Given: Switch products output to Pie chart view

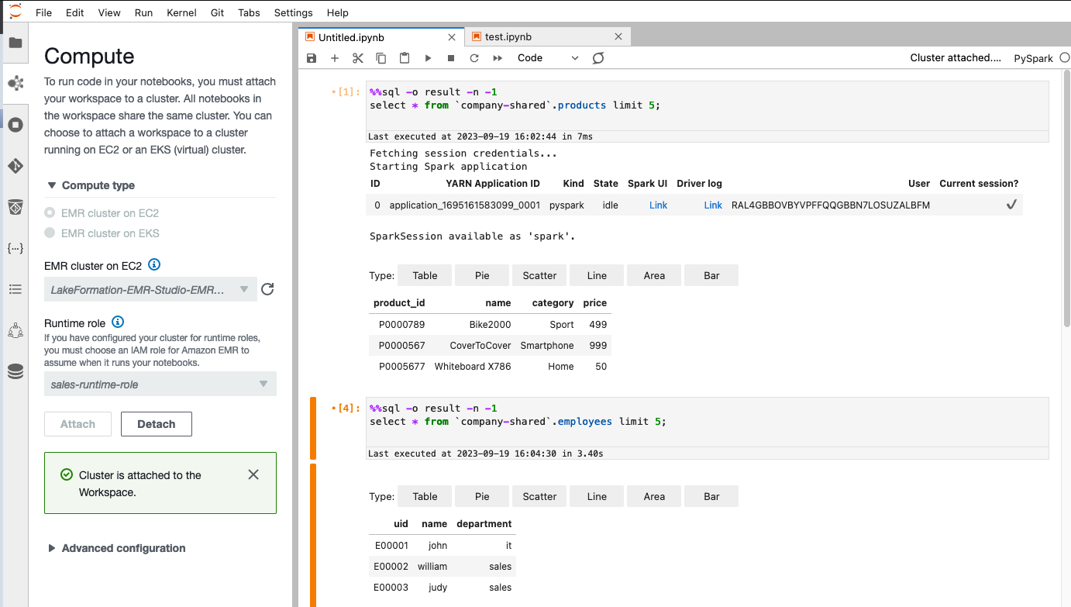Looking at the screenshot, I should (x=481, y=275).
